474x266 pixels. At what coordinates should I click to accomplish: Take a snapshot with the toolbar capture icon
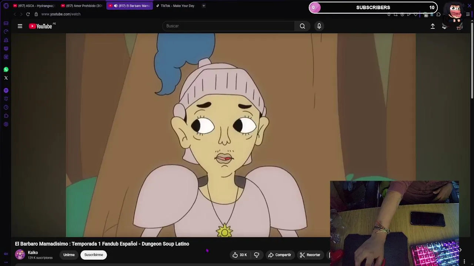(x=395, y=14)
